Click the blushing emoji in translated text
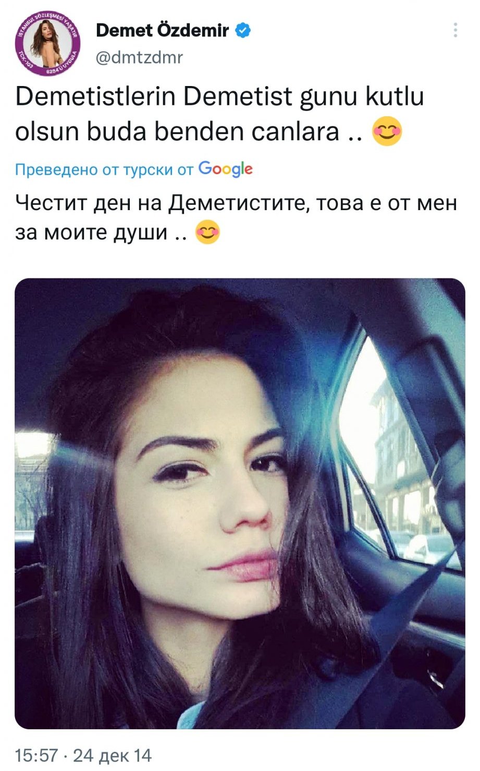Screen dimensions: 480x771 (x=207, y=232)
